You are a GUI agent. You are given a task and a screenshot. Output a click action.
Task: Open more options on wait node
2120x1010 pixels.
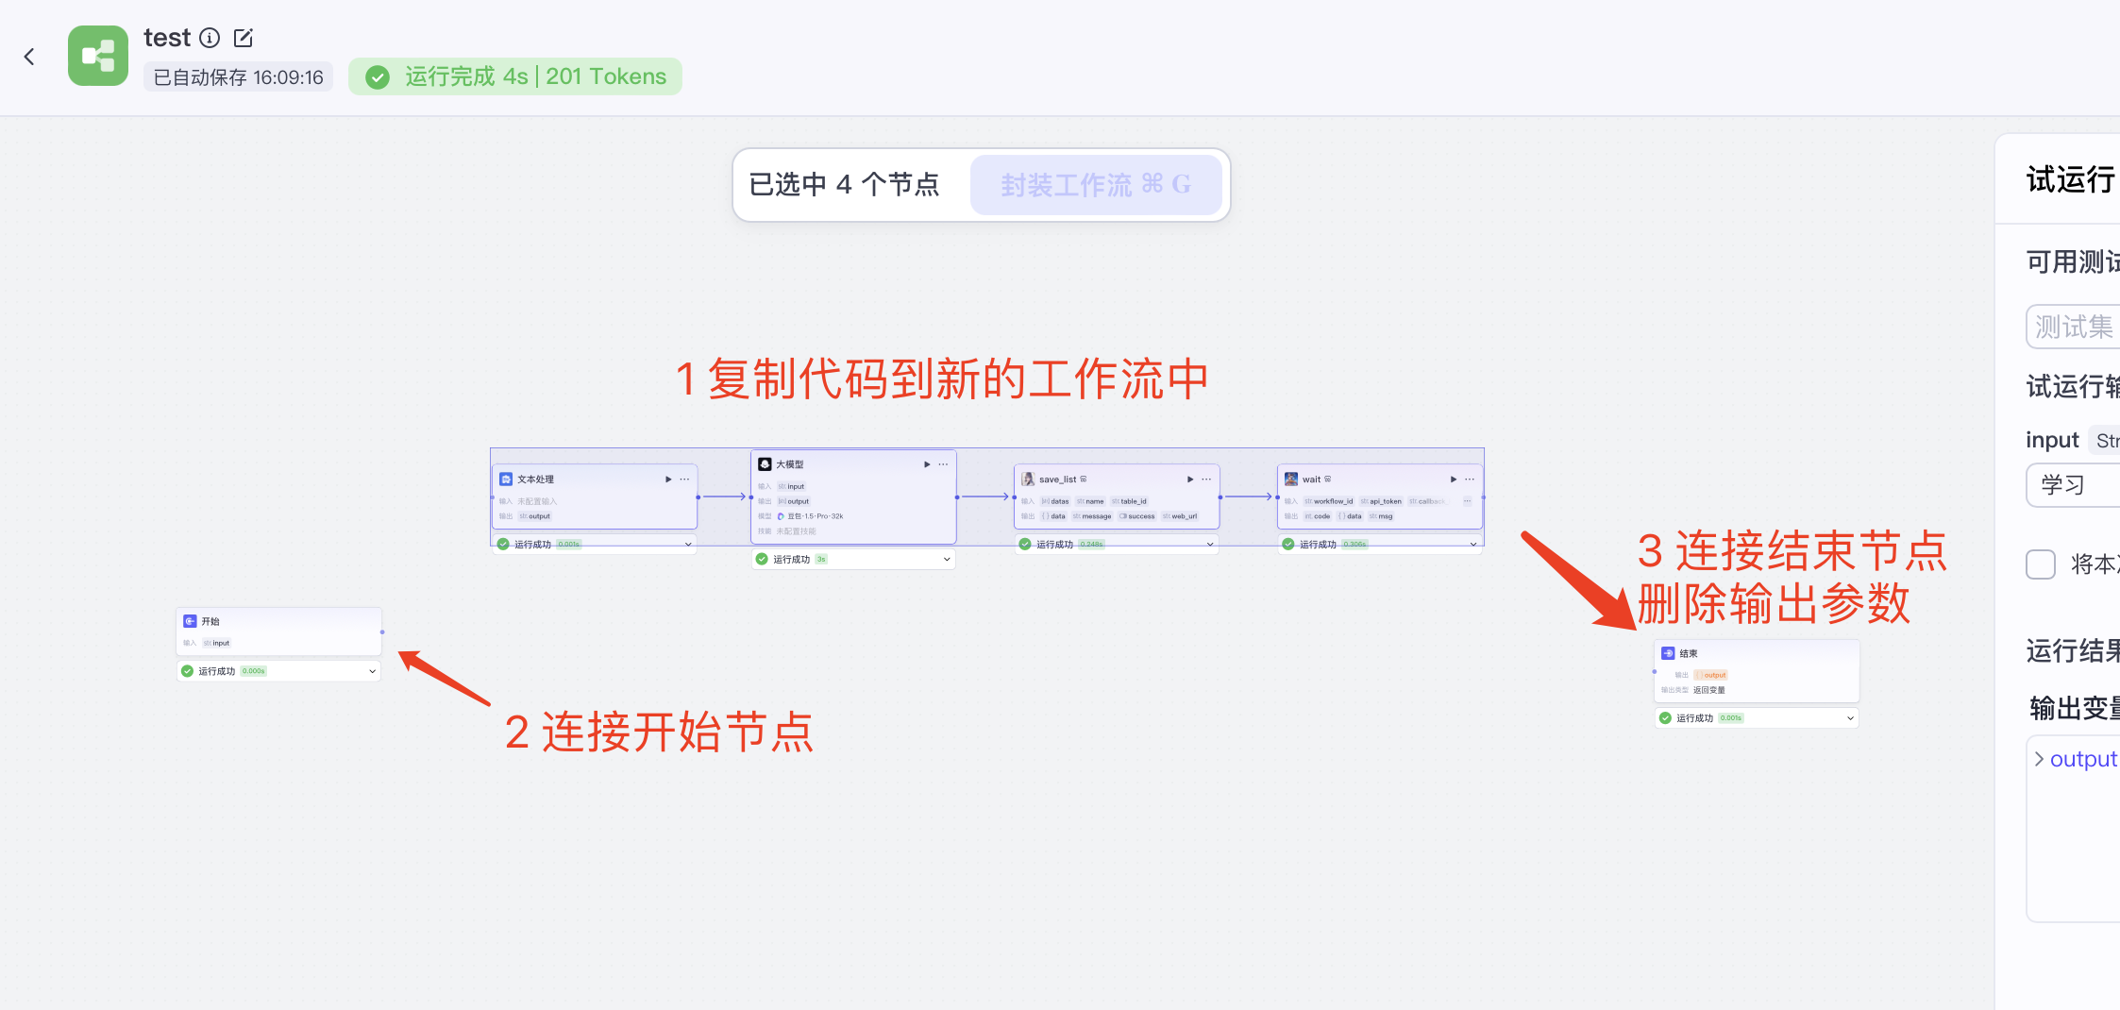pos(1470,480)
